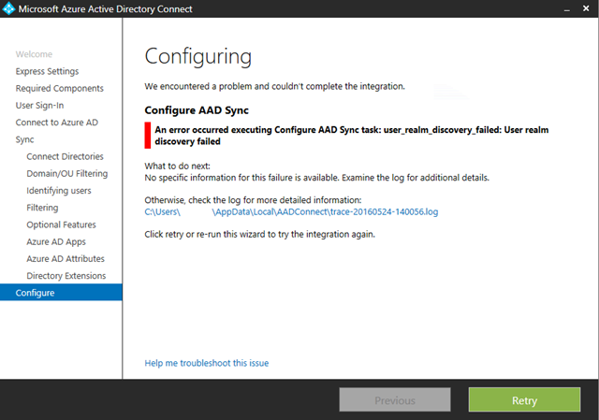Close the Azure AD Connect wizard
599x420 pixels.
click(x=586, y=8)
